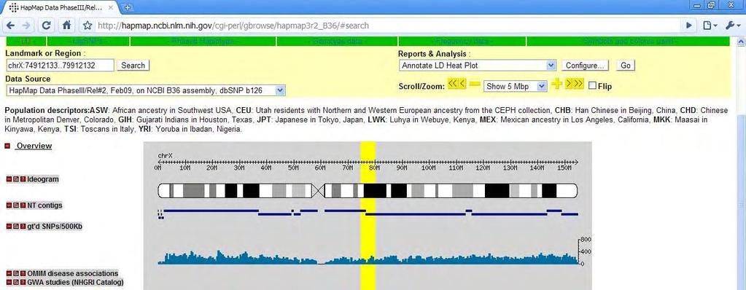Open the Data Source dropdown
Screen dimensions: 746x290
click(146, 90)
